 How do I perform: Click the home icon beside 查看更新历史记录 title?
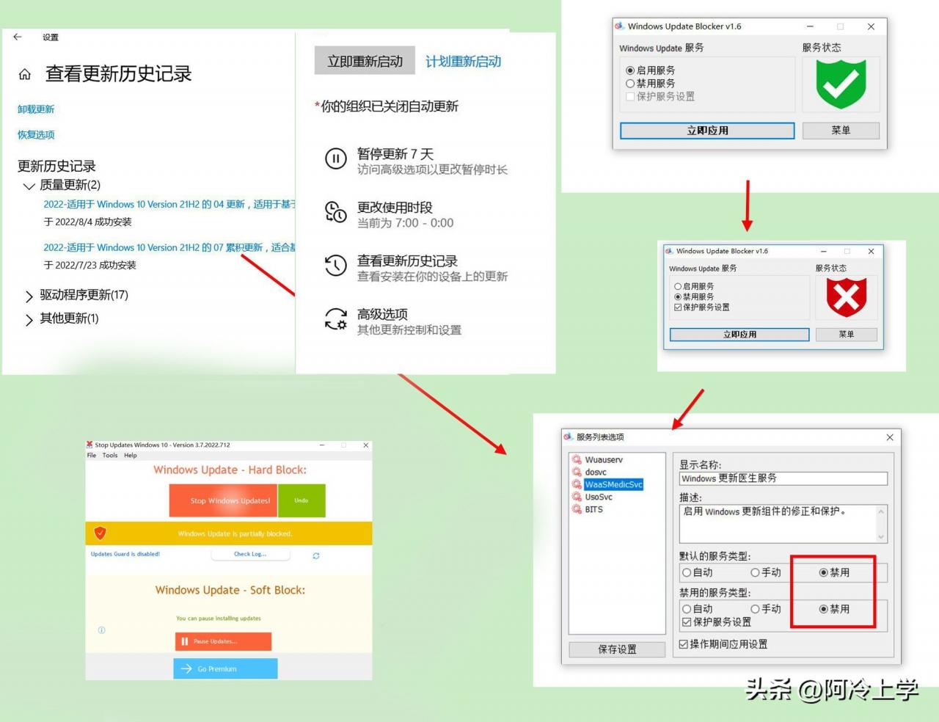(25, 74)
